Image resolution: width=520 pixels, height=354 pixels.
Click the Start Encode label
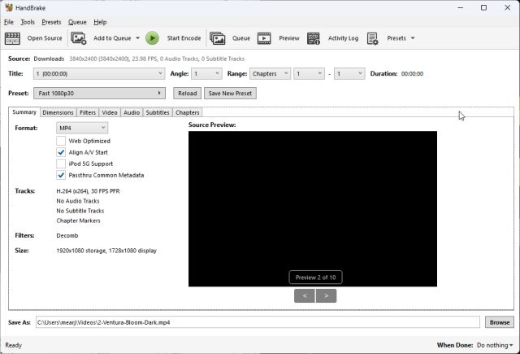tap(184, 38)
